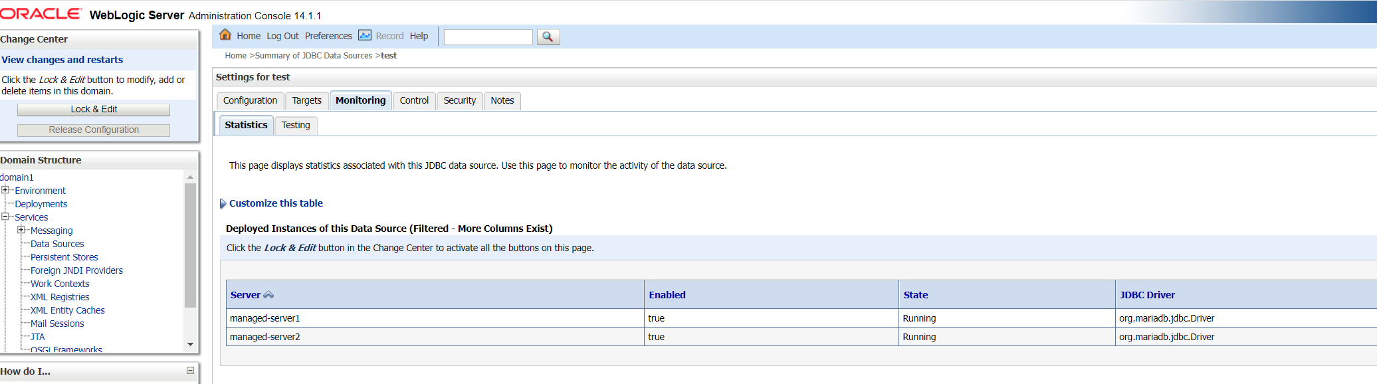
Task: Open the Services tree link
Action: pos(31,217)
